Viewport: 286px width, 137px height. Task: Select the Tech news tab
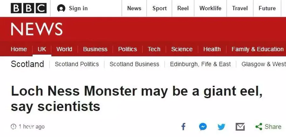pyautogui.click(x=154, y=49)
